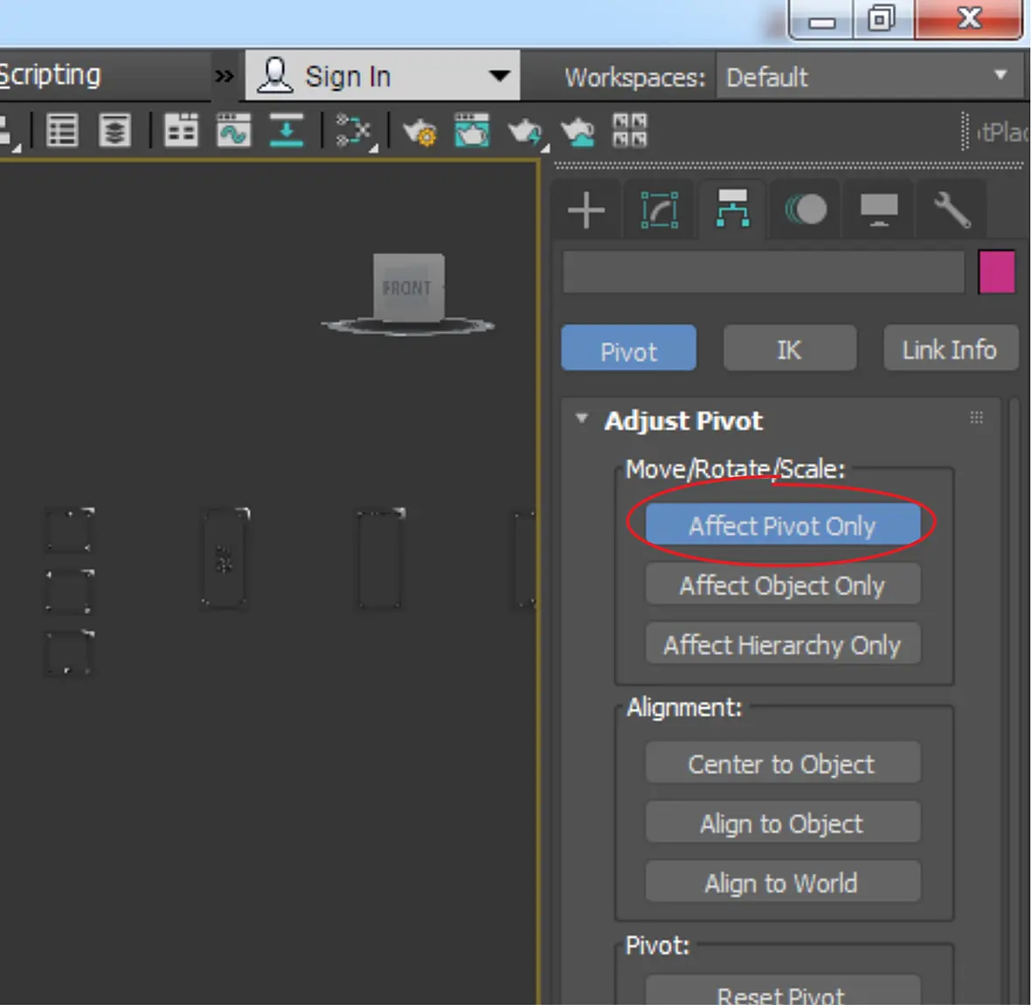This screenshot has width=1031, height=1005.
Task: Open Render Setup teapot with gear
Action: (x=419, y=131)
